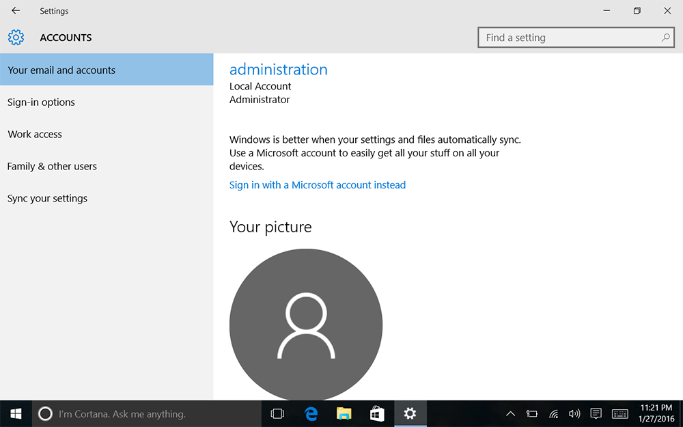Click Sign in with a Microsoft account instead
This screenshot has height=427, width=683.
(x=317, y=184)
